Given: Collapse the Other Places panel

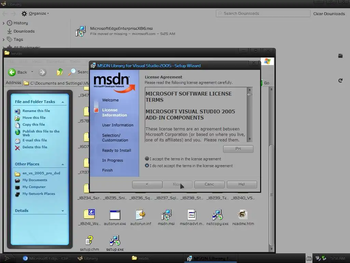Looking at the screenshot, I should click(x=63, y=164).
